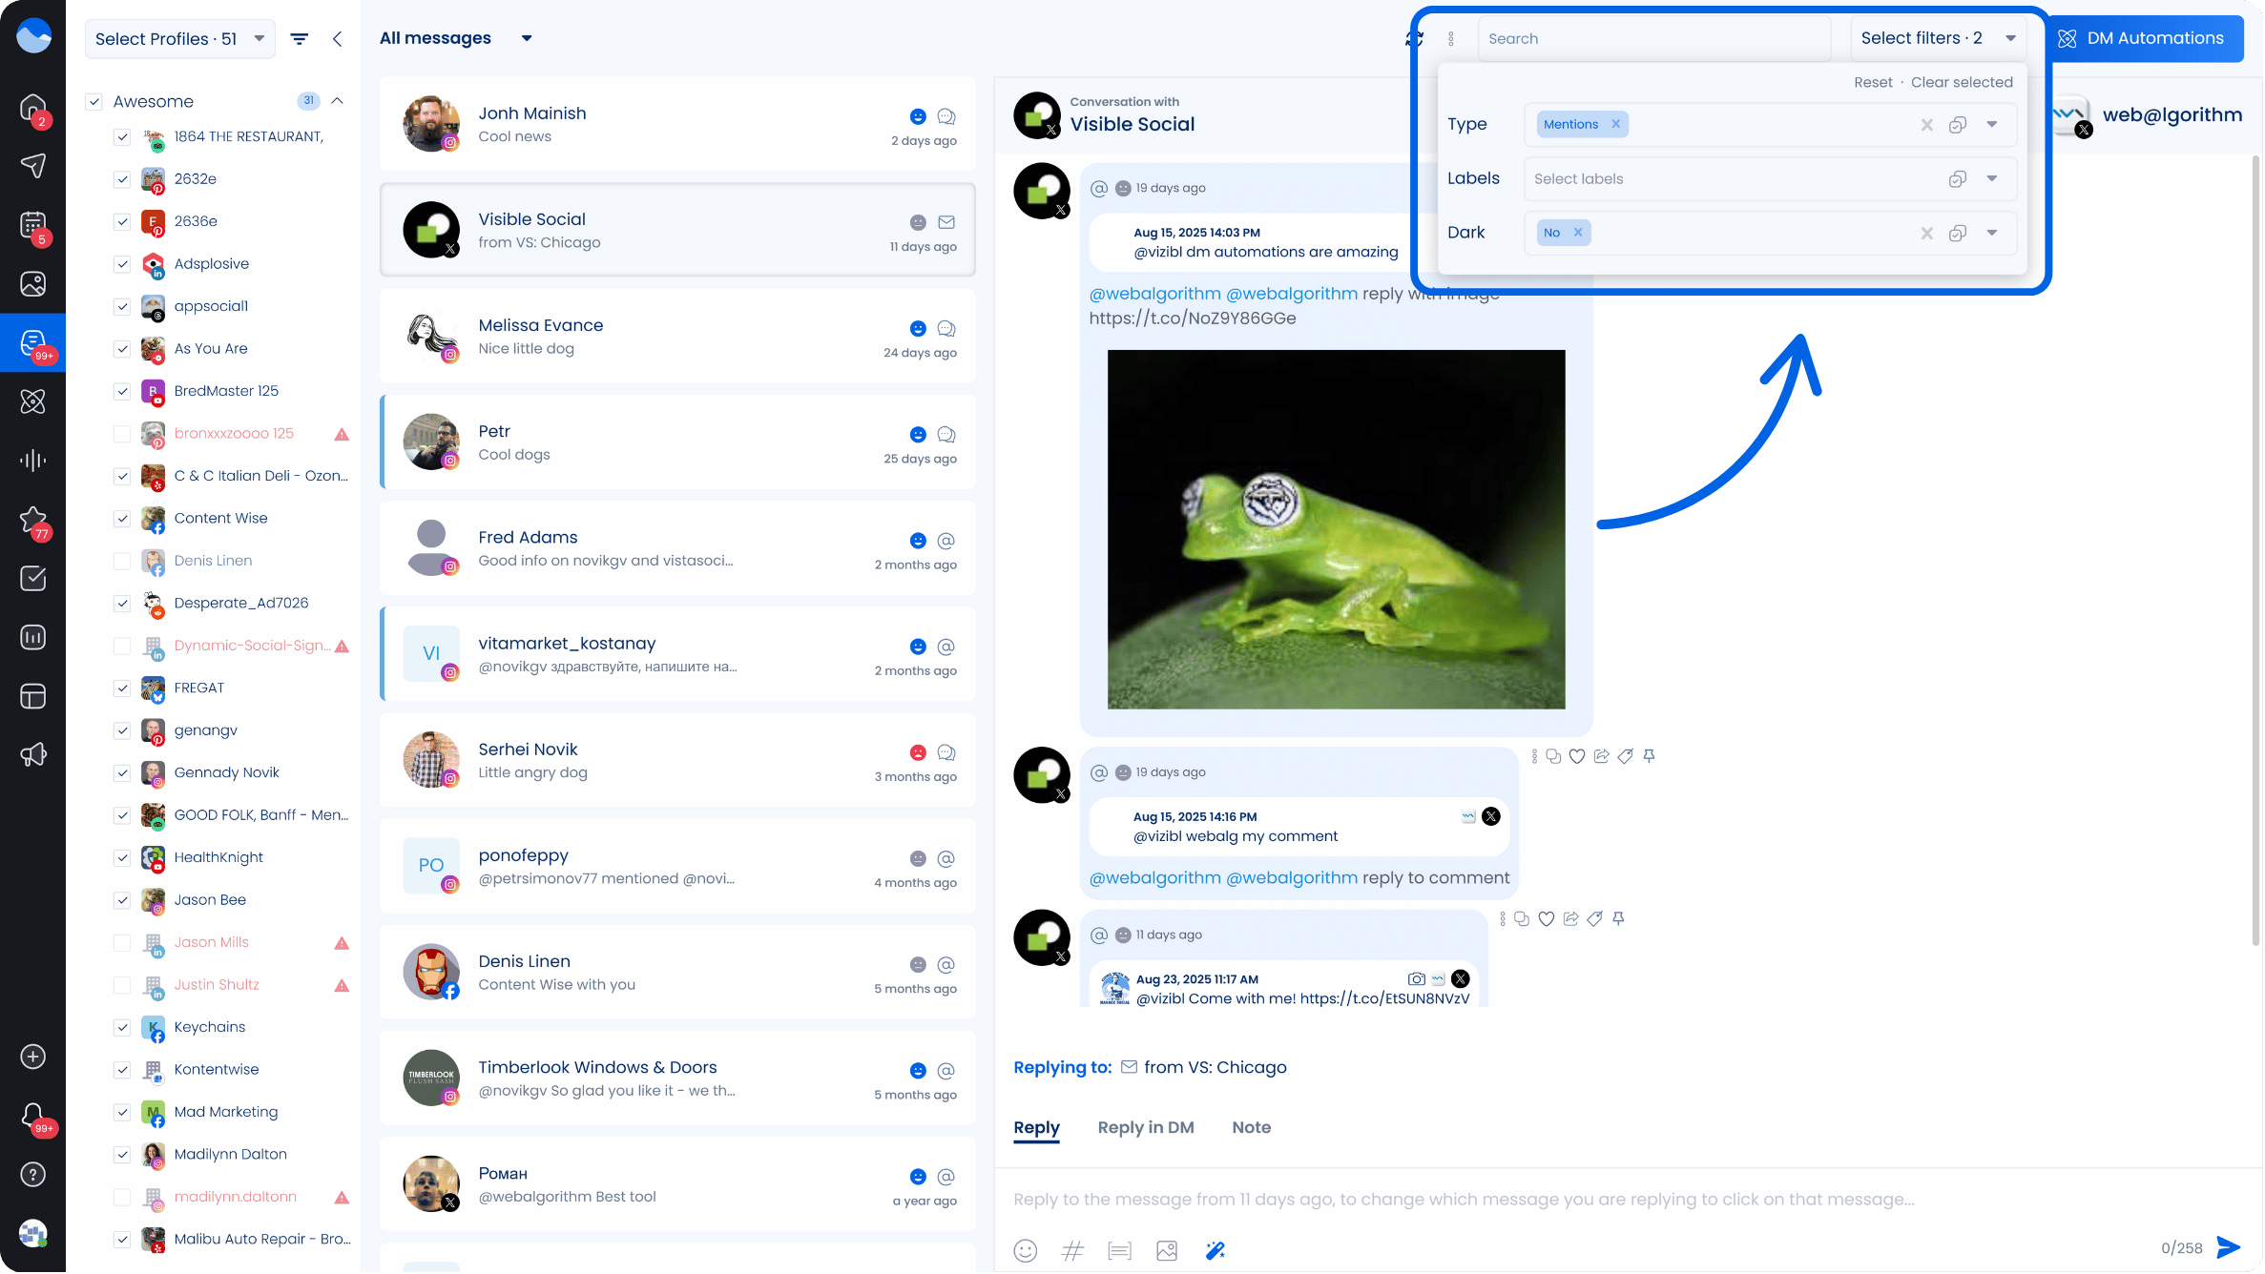Open the three-dot menu beside Search
This screenshot has height=1274, width=2265.
pos(1452,39)
